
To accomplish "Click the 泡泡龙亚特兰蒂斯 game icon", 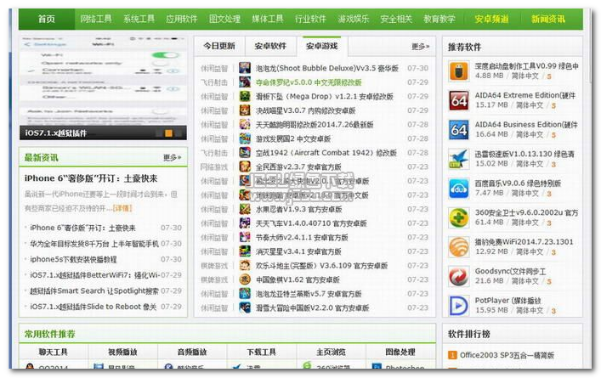I will tap(245, 294).
